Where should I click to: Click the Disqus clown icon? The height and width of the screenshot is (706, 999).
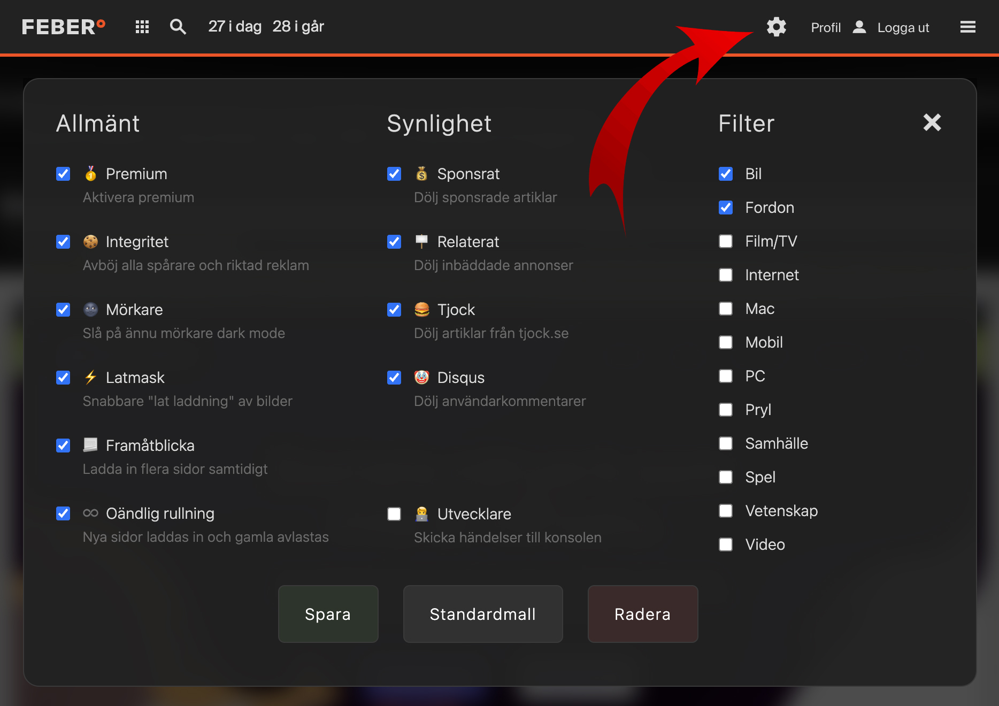422,377
